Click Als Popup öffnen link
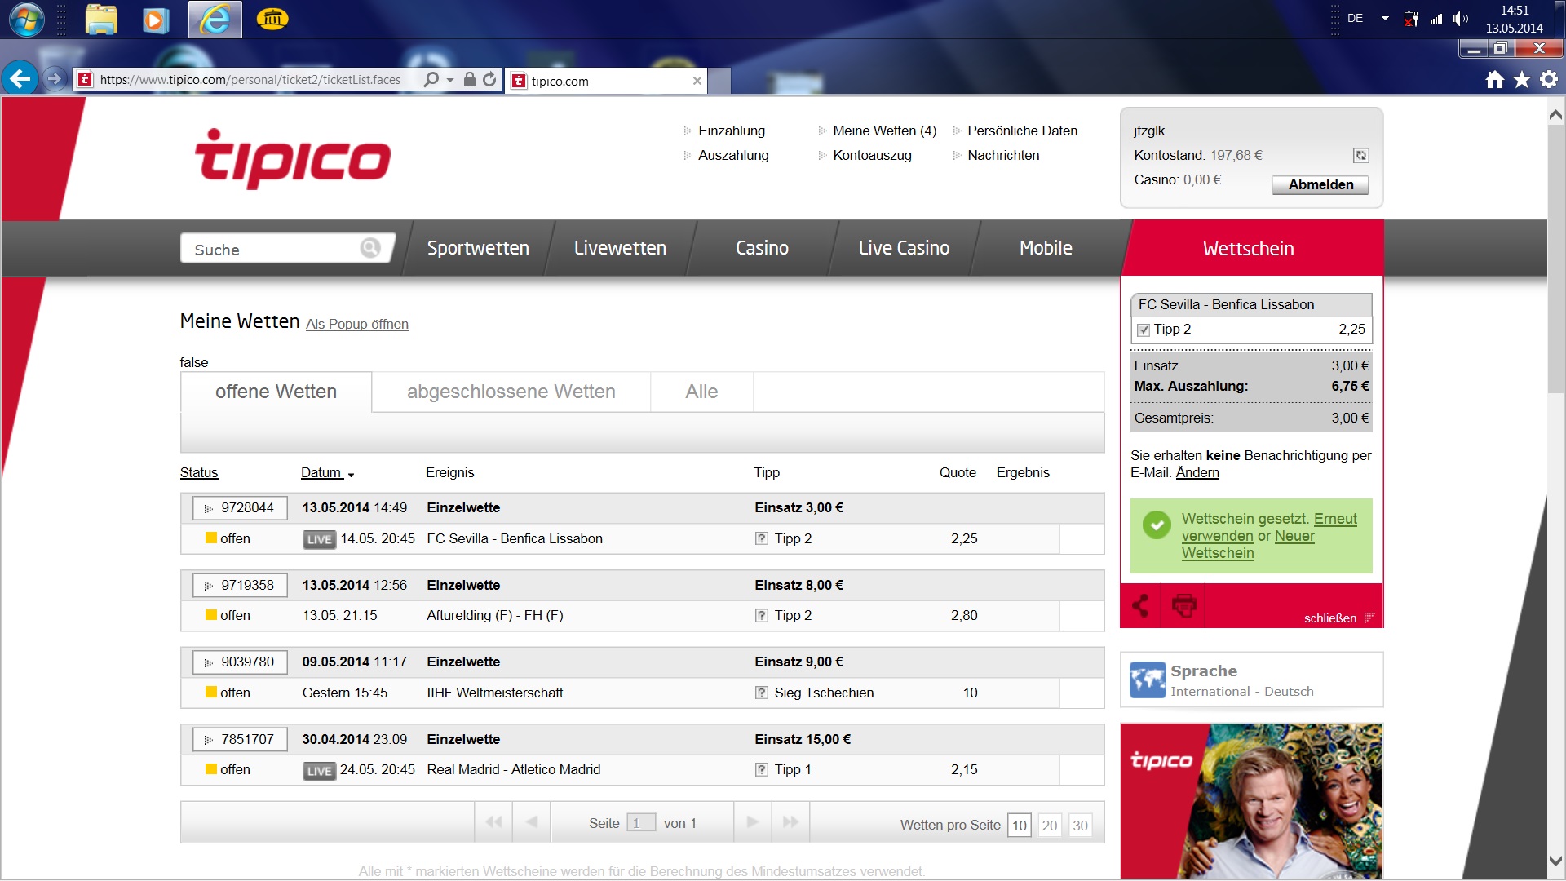 (x=357, y=324)
